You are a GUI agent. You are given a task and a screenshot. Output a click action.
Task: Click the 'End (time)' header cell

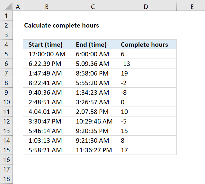[93, 44]
